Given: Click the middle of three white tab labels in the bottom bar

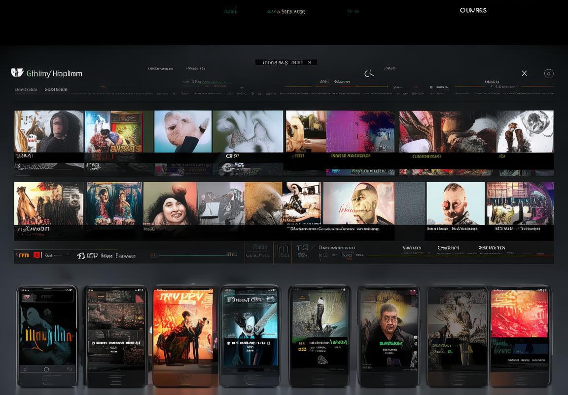Looking at the screenshot, I should coord(448,248).
